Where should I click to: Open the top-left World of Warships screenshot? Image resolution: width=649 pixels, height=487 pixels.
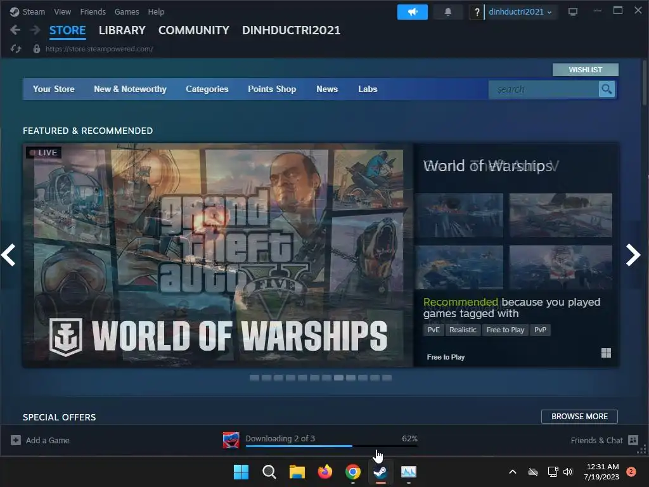[x=459, y=215]
